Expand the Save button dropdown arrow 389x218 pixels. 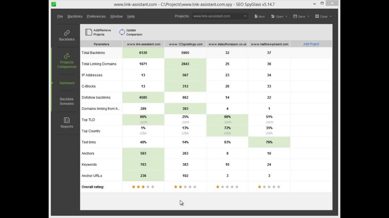tap(308, 17)
